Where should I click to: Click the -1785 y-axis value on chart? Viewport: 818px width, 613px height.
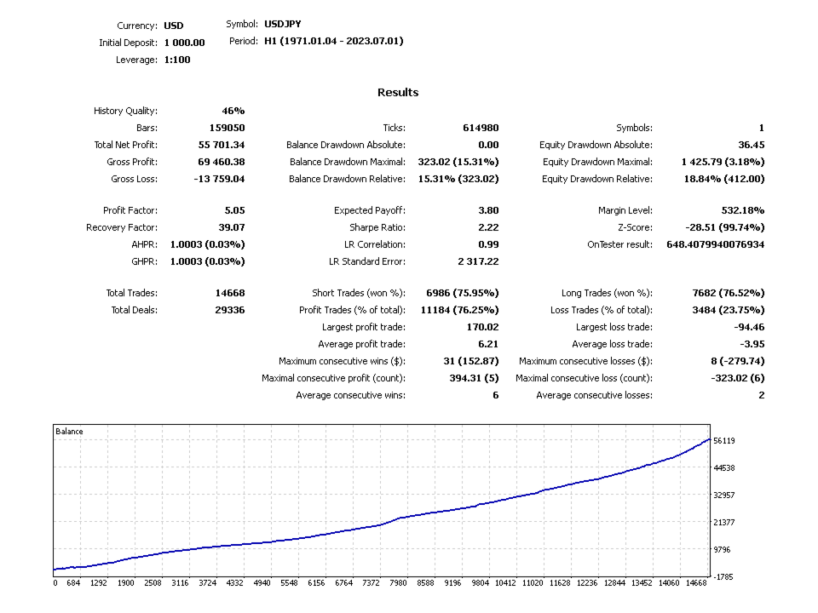(723, 577)
